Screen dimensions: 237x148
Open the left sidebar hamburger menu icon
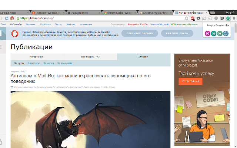point(1,47)
